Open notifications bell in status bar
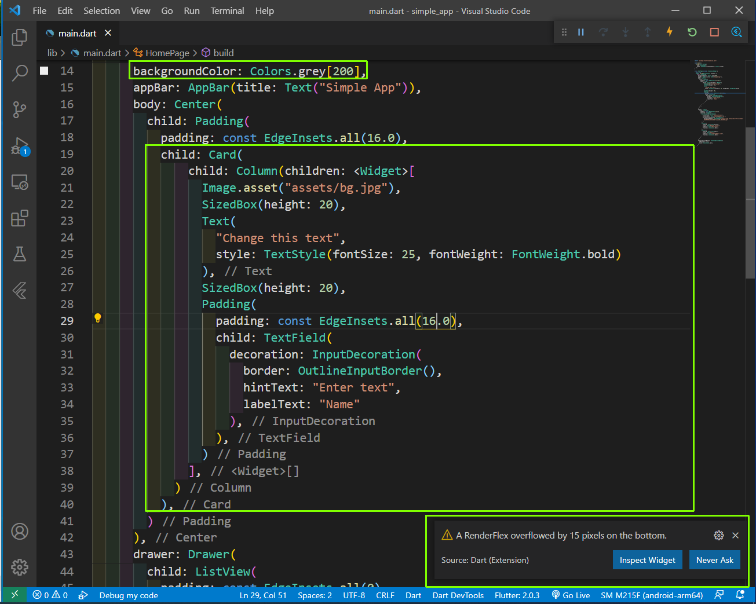756x604 pixels. click(740, 595)
